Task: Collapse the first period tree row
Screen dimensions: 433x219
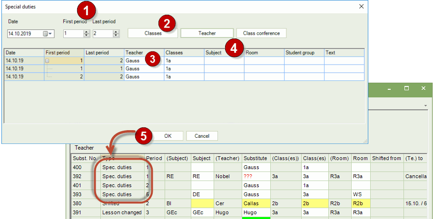Action: [48, 61]
